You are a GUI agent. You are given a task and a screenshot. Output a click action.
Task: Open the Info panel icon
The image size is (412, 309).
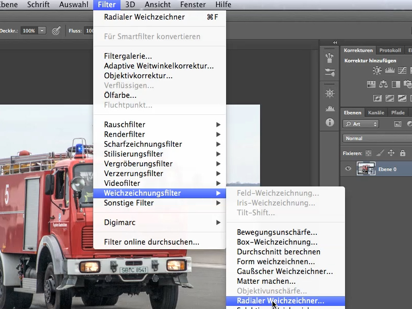click(x=330, y=123)
